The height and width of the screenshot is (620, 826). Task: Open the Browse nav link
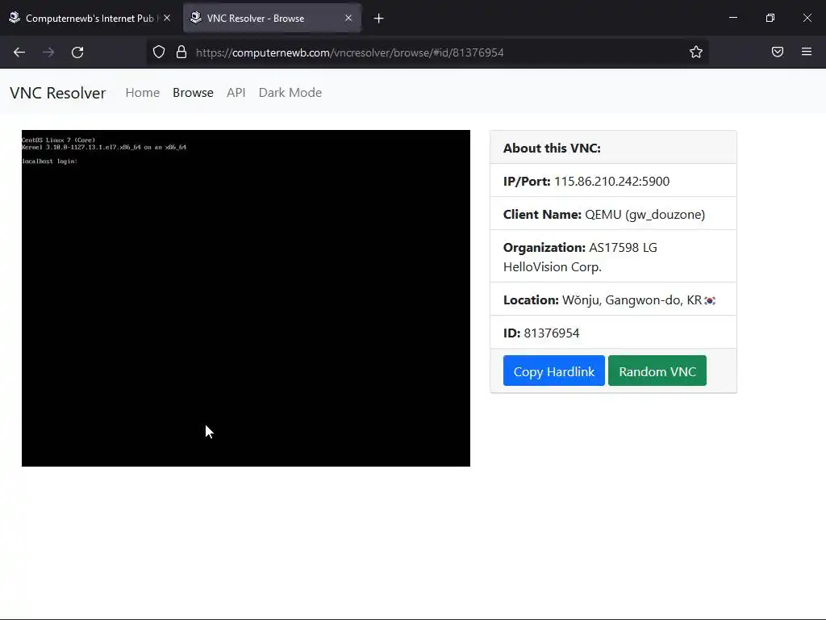193,93
